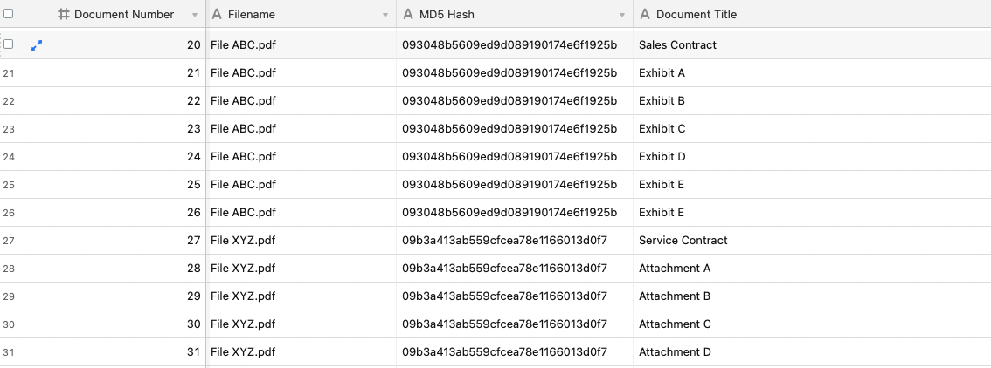This screenshot has width=991, height=368.
Task: Click the MD5 hash cell in Attachment B row
Action: click(515, 296)
